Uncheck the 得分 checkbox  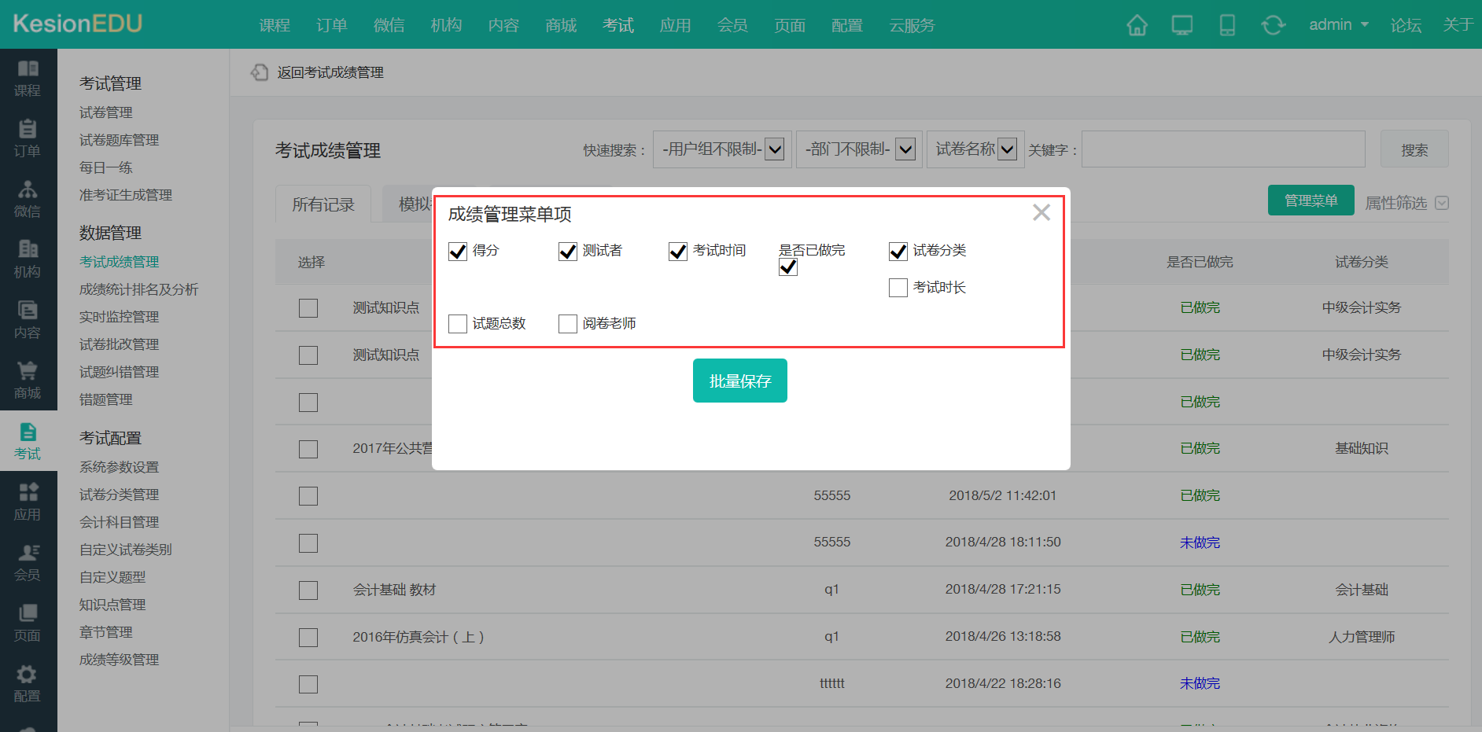(458, 252)
